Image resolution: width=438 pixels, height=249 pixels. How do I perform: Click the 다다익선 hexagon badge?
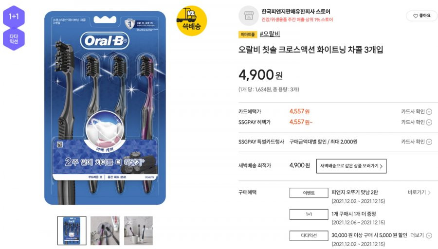14,39
